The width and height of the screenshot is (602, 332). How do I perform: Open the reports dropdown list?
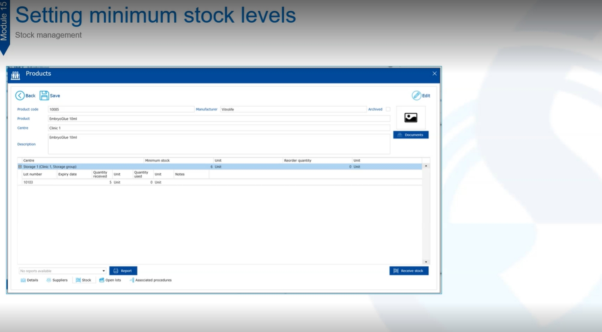[104, 271]
